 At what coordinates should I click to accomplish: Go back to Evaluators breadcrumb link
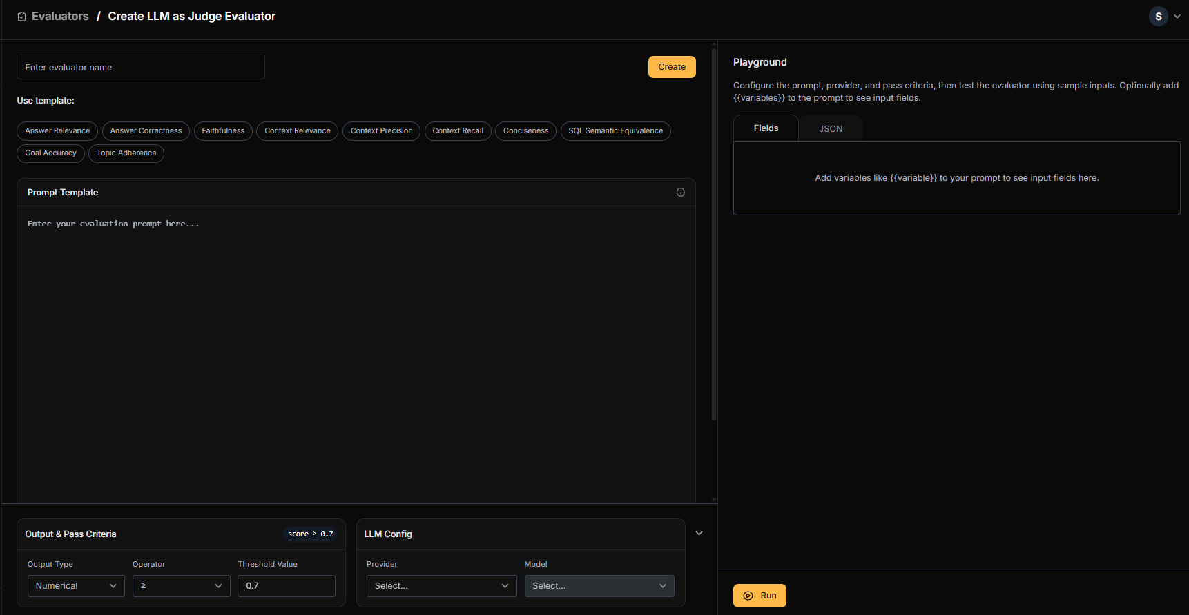[x=60, y=17]
